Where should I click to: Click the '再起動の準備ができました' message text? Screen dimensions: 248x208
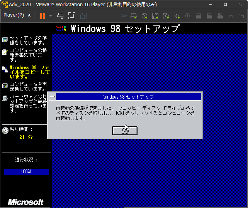[125, 113]
